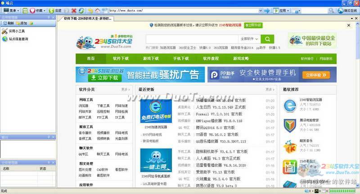This screenshot has width=360, height=194.
Task: Click the new window icon beside home
Action: pos(105,10)
